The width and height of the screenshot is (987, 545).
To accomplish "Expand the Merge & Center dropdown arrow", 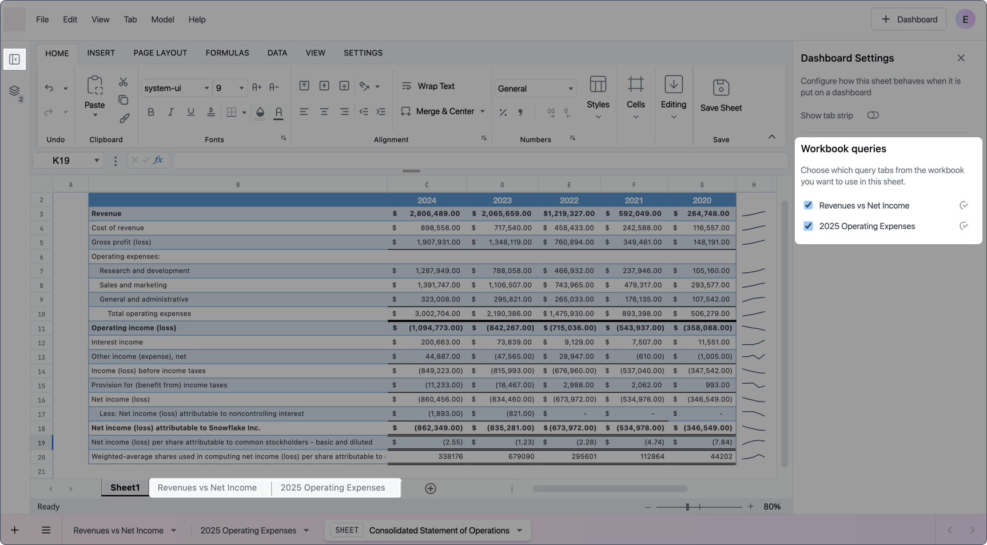I will tap(483, 112).
